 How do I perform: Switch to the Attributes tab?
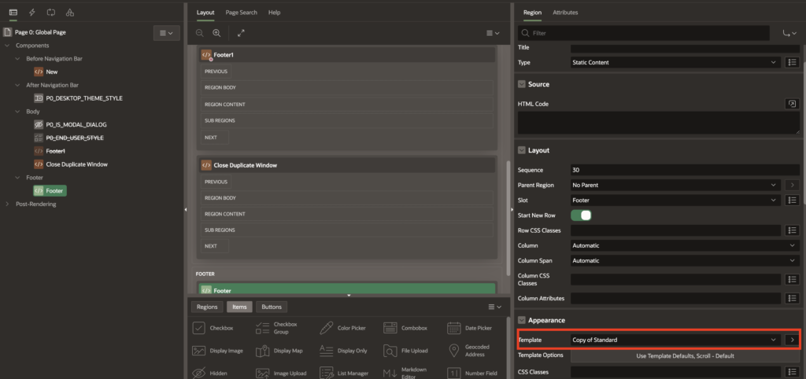[565, 13]
